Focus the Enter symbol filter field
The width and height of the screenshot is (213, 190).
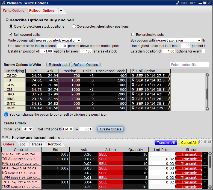[189, 65]
